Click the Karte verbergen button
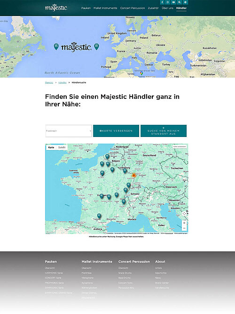This screenshot has width=235, height=314. 116,131
